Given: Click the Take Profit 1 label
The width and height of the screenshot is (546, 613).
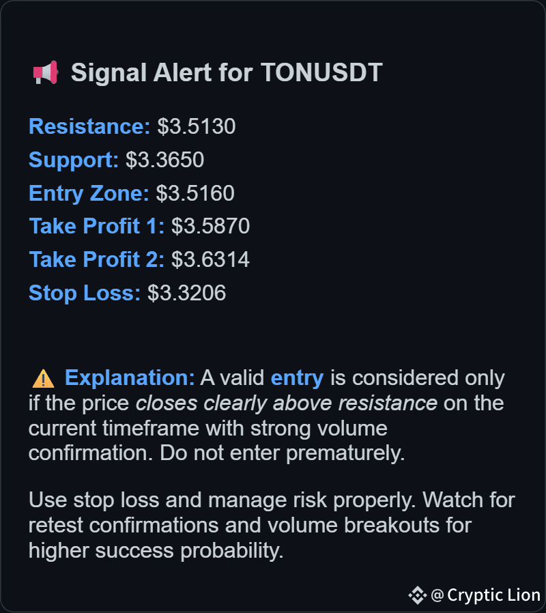Looking at the screenshot, I should [x=96, y=226].
